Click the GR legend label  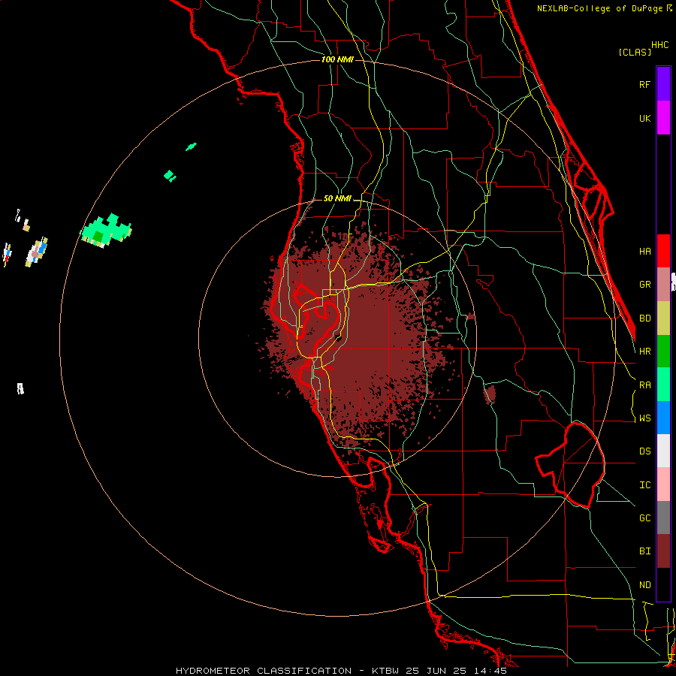coord(644,285)
